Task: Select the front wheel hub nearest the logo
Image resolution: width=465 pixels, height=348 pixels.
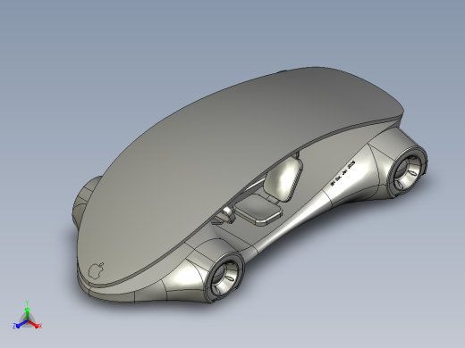Action: tap(225, 278)
